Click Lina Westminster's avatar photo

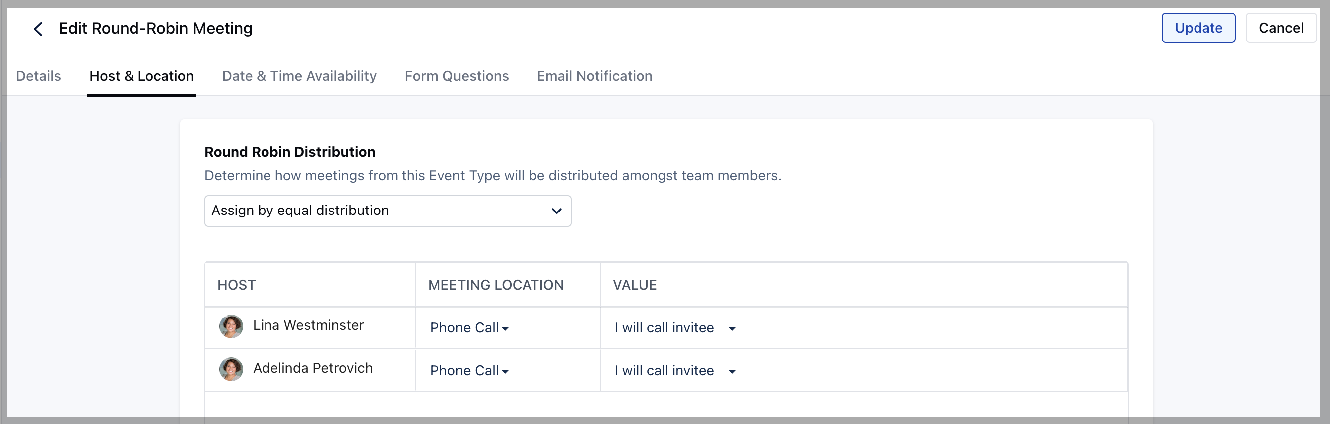[x=231, y=326]
